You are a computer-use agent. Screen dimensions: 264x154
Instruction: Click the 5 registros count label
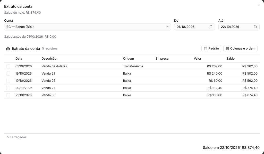(50, 48)
